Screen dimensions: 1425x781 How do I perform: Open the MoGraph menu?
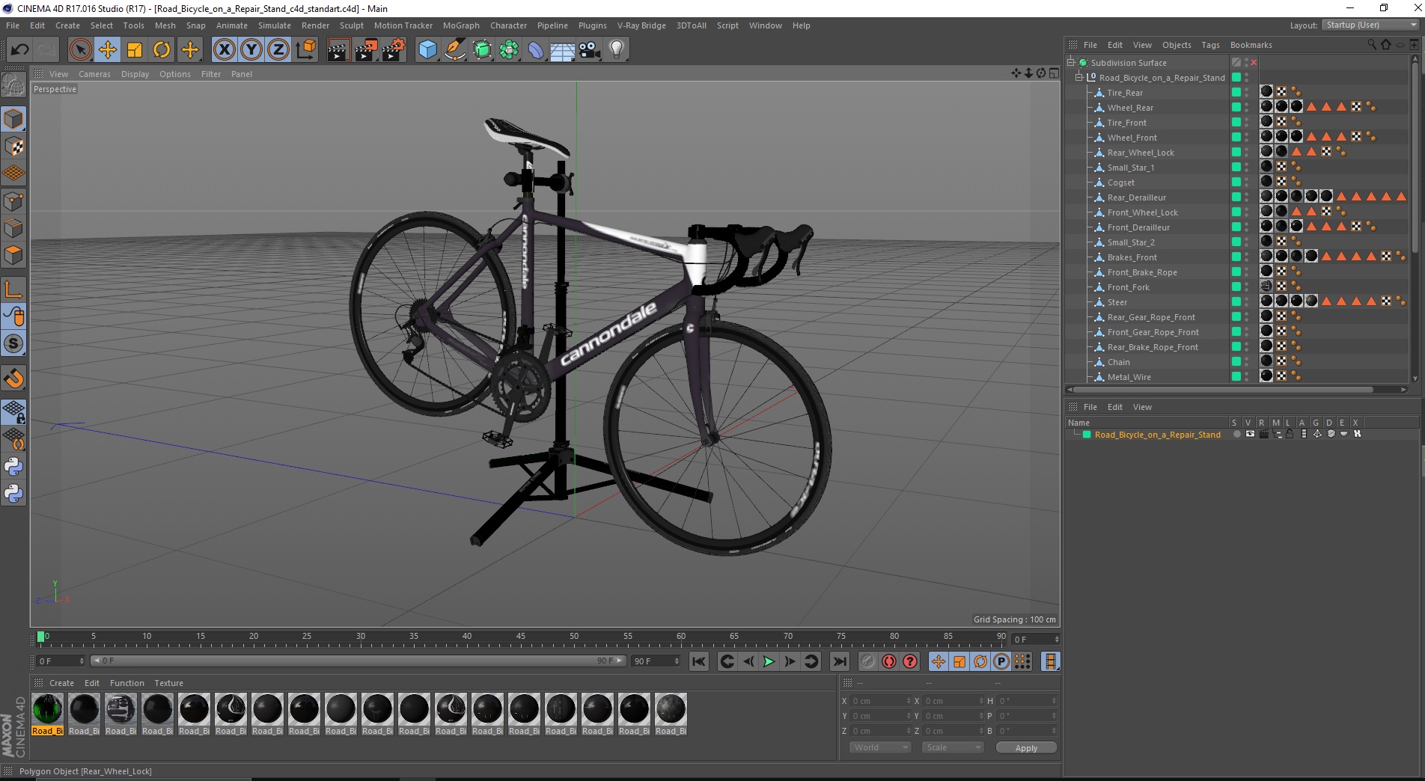(461, 25)
